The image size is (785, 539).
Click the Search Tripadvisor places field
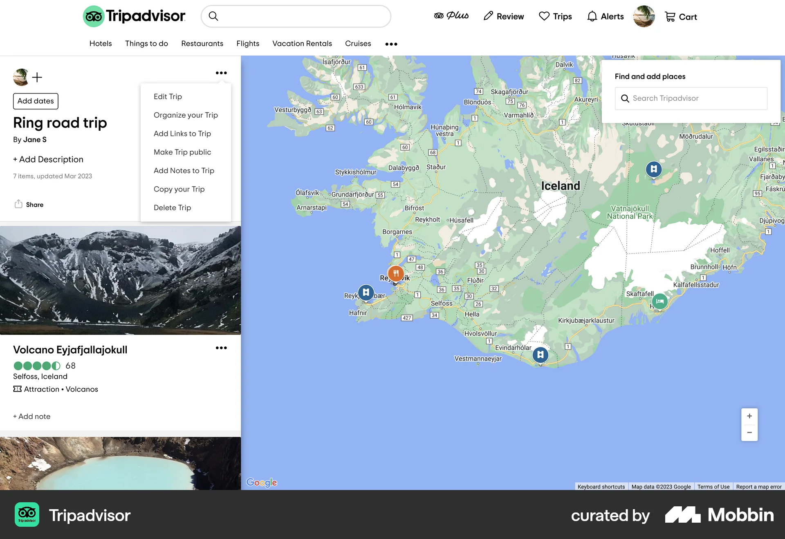(691, 98)
